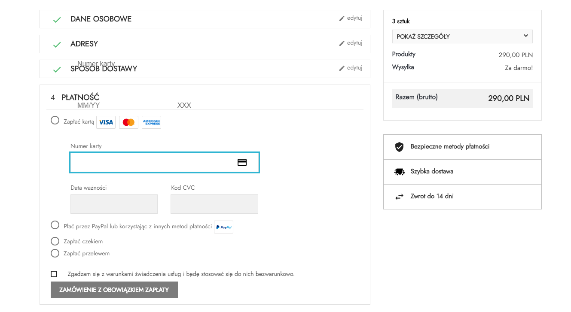Focus the 'Data ważności' expiry field

pyautogui.click(x=114, y=204)
